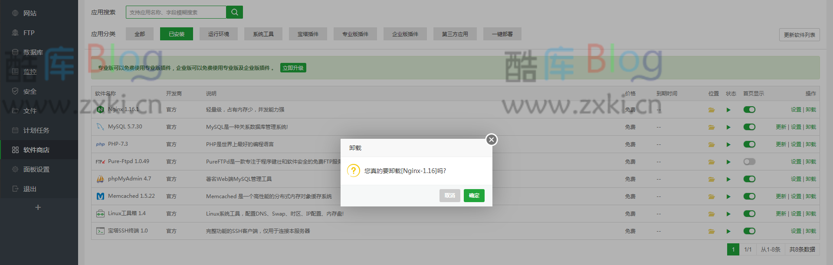Click the 更新软件列表 button
The image size is (833, 265).
[x=800, y=35]
